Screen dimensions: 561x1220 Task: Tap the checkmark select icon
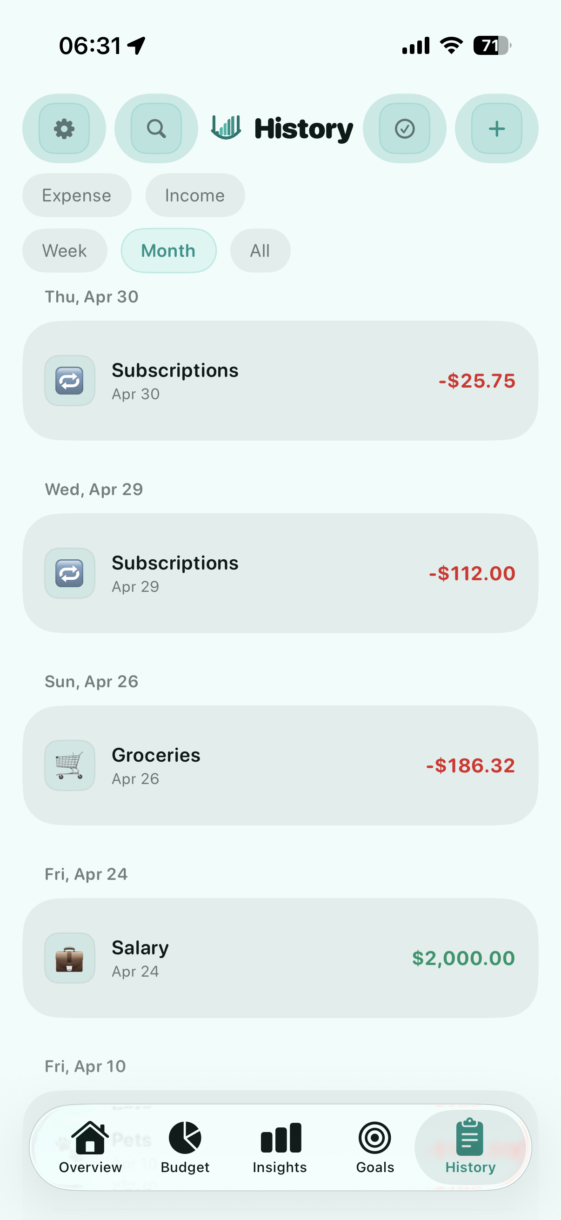pos(404,129)
